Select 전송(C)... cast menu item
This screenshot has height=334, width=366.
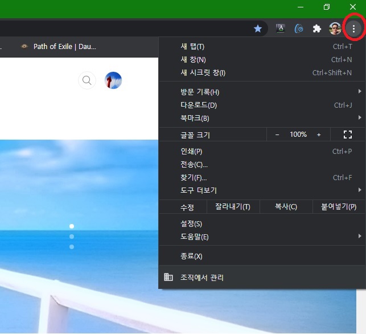262,165
